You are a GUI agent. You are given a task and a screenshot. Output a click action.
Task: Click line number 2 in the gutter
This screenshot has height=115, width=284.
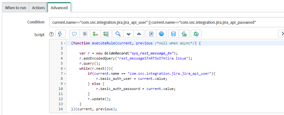click(x=62, y=48)
